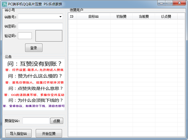Click the 导入指定QQ button
The height and width of the screenshot is (140, 188).
(x=18, y=133)
